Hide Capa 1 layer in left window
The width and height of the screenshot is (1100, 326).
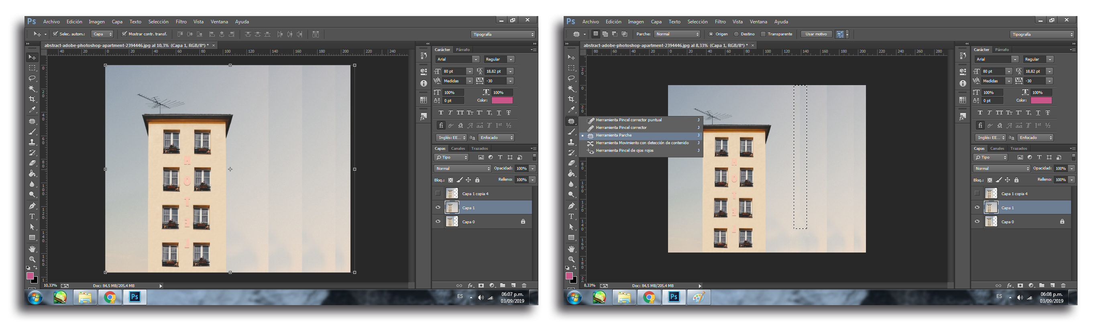(438, 208)
